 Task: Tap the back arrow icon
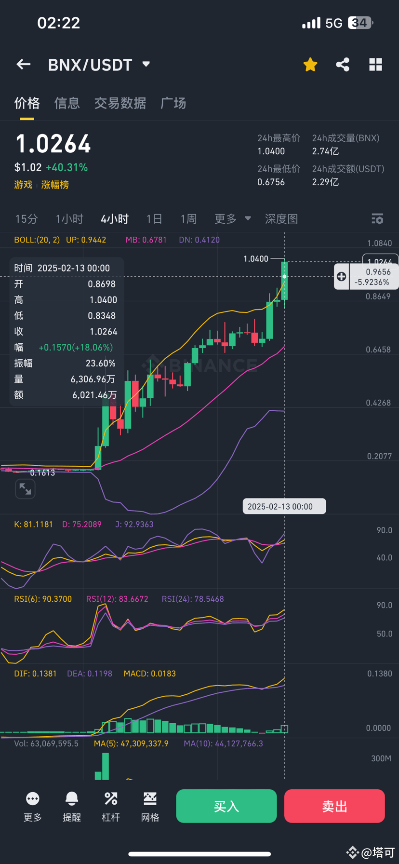tap(23, 64)
